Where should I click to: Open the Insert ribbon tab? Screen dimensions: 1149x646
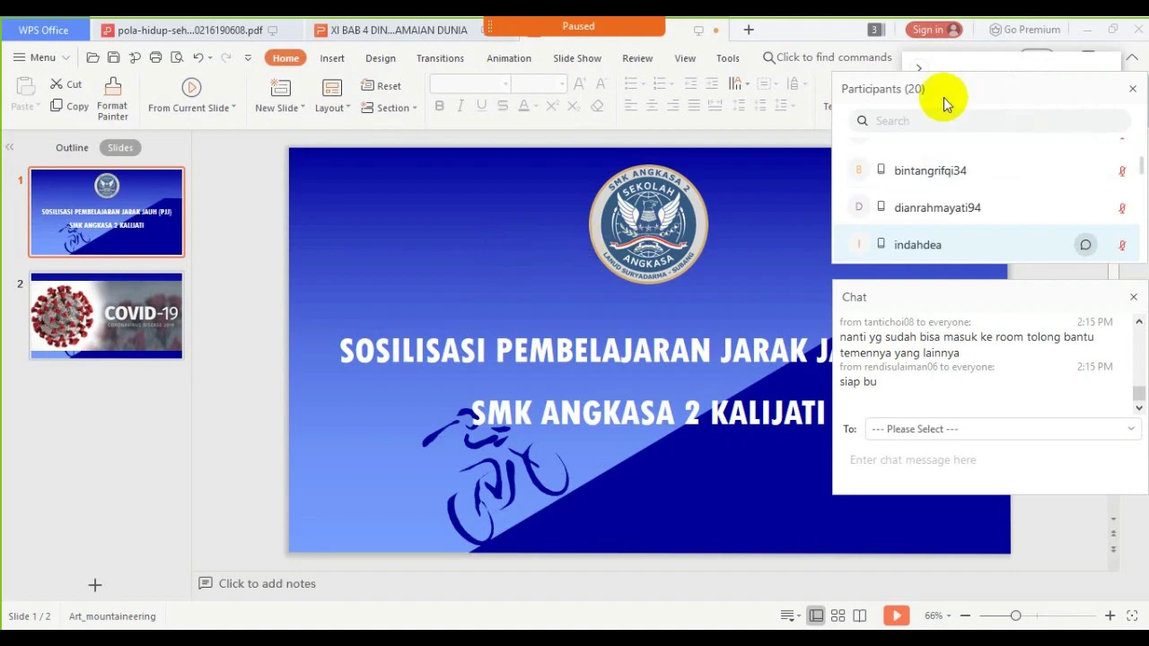click(x=332, y=58)
